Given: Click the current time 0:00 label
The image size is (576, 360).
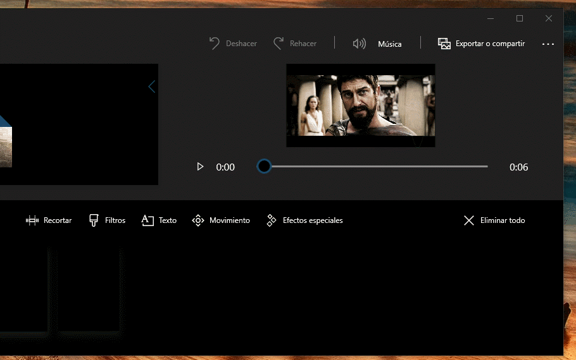Looking at the screenshot, I should pyautogui.click(x=225, y=167).
